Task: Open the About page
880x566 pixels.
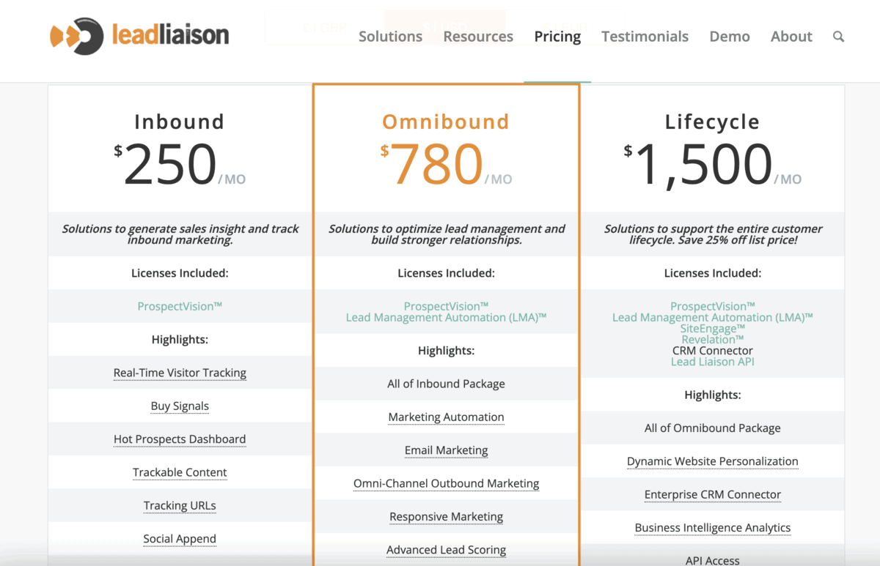Action: pos(791,36)
